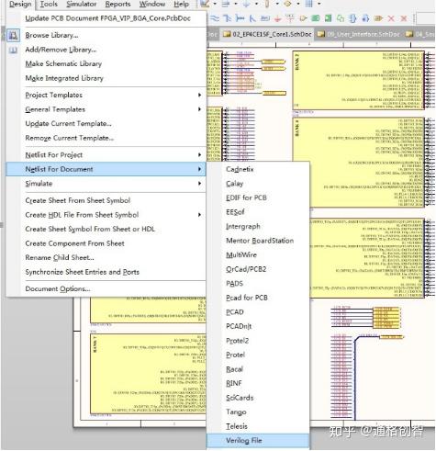This screenshot has width=436, height=451.
Task: Select the Place Net Label tool
Action: 265,18
